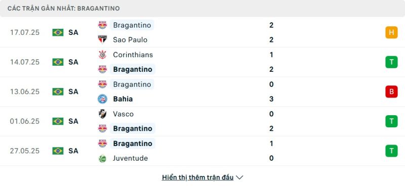This screenshot has width=405, height=189.
Task: Click the orange H draw result badge
Action: 391,32
